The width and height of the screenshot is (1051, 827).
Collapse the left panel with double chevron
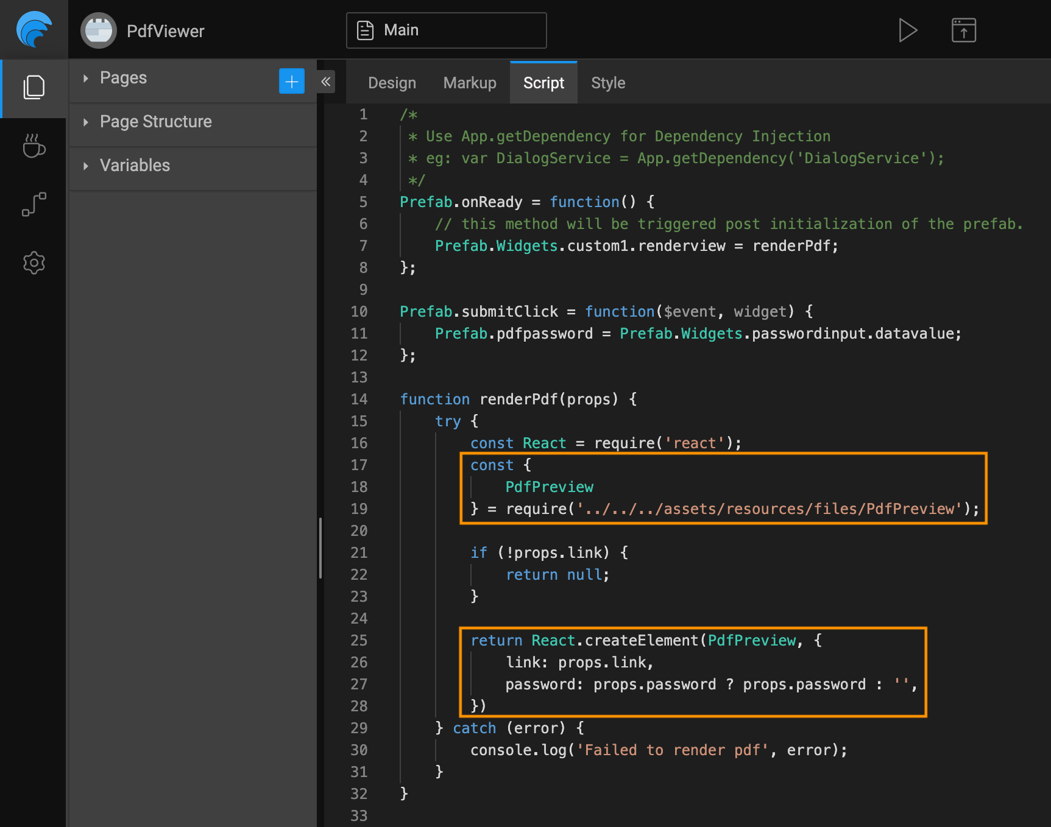tap(326, 82)
